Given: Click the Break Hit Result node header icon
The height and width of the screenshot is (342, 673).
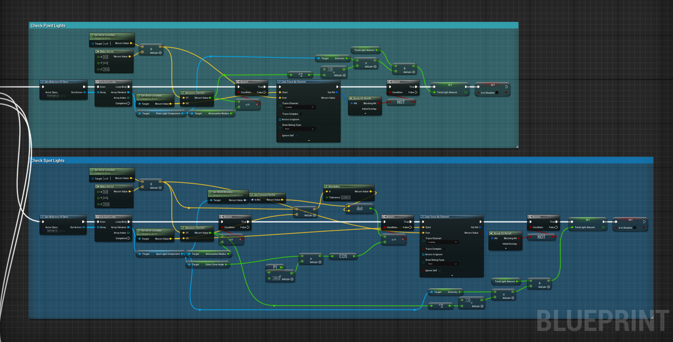Looking at the screenshot, I should (x=351, y=99).
